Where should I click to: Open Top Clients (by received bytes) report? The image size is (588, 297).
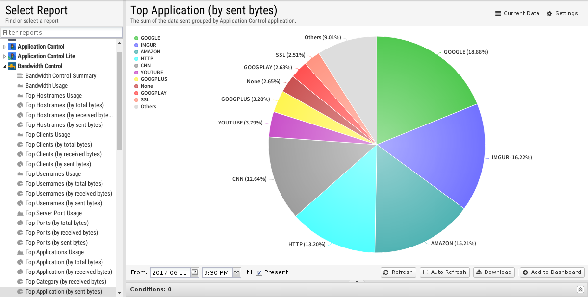tap(63, 154)
